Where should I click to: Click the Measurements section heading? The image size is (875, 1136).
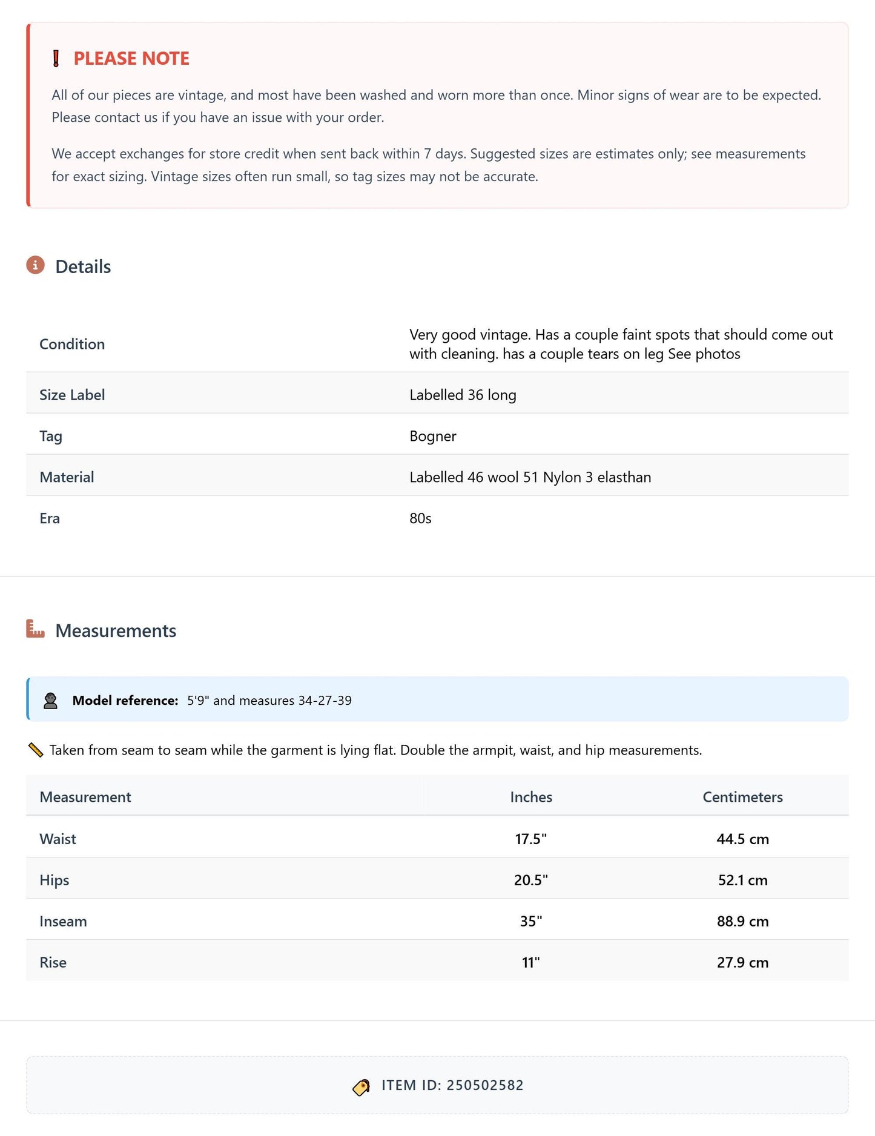pyautogui.click(x=116, y=630)
